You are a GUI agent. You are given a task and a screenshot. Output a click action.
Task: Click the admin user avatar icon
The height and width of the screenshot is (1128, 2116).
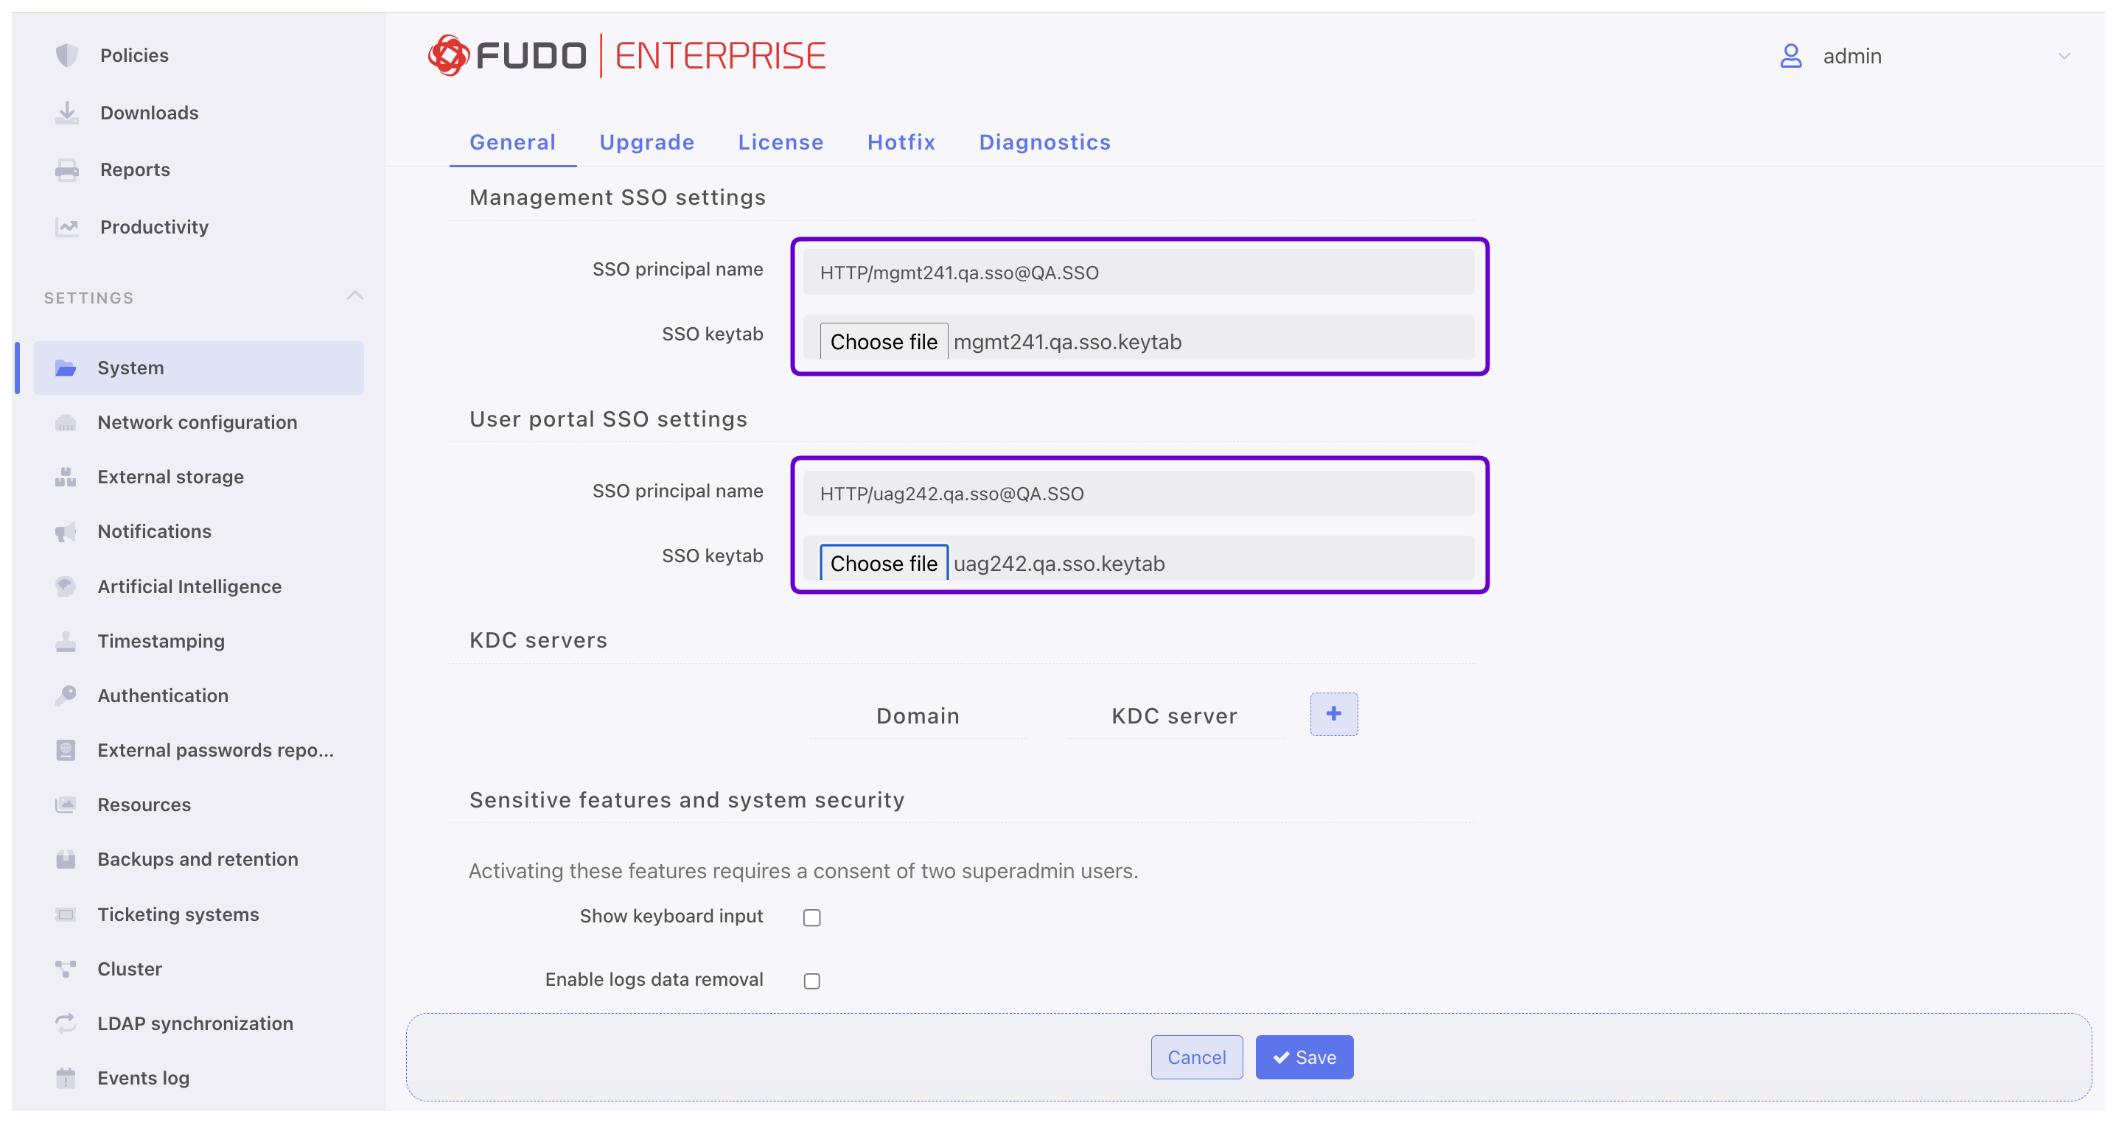(1791, 56)
